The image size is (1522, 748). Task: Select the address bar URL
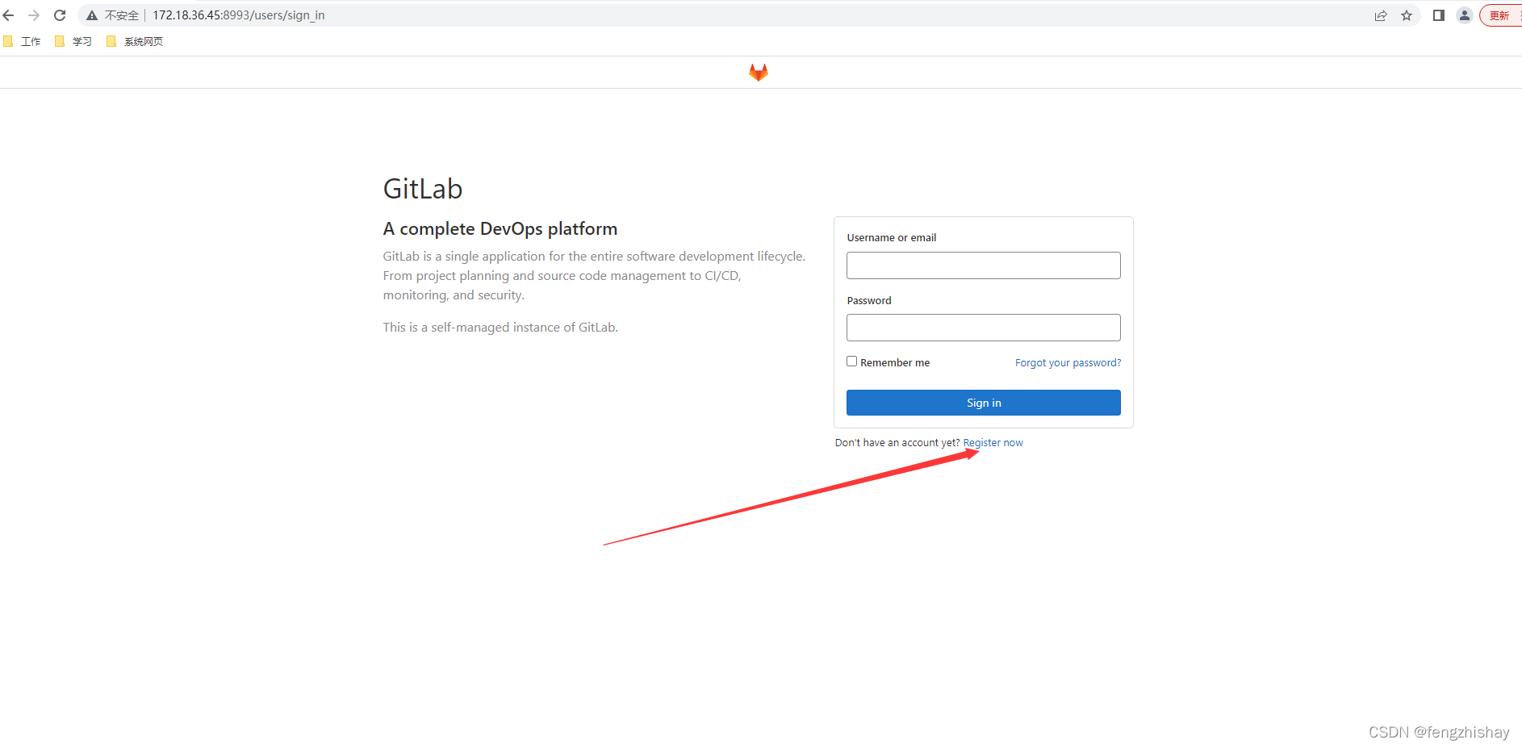coord(237,15)
